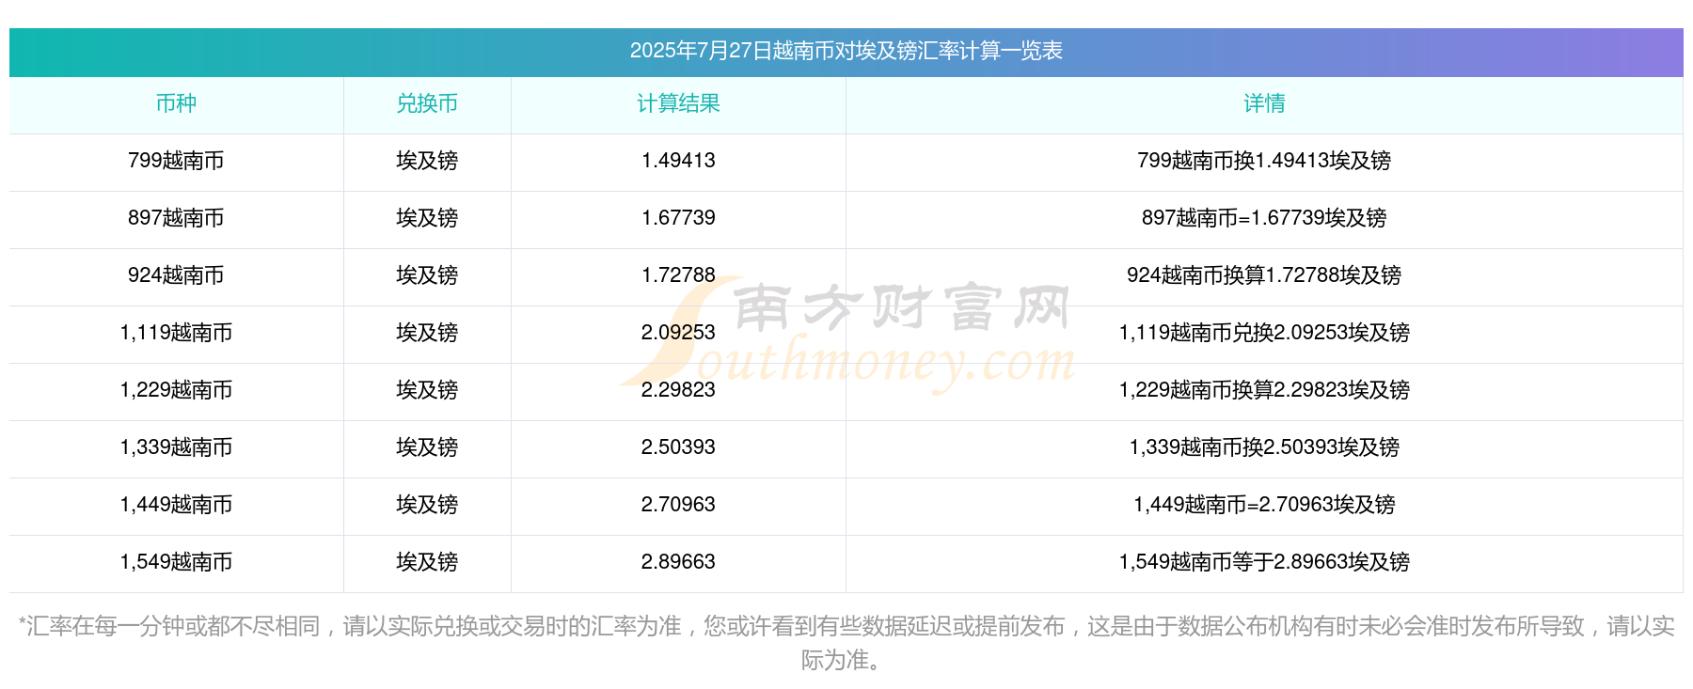The height and width of the screenshot is (689, 1693).
Task: Select the result value 2.89663
Action: 678,562
